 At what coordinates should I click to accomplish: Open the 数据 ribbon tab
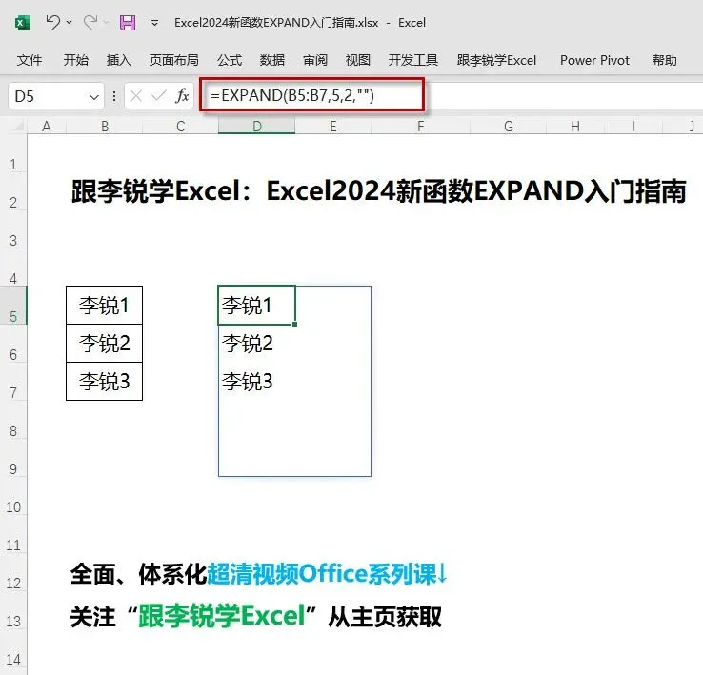[272, 60]
